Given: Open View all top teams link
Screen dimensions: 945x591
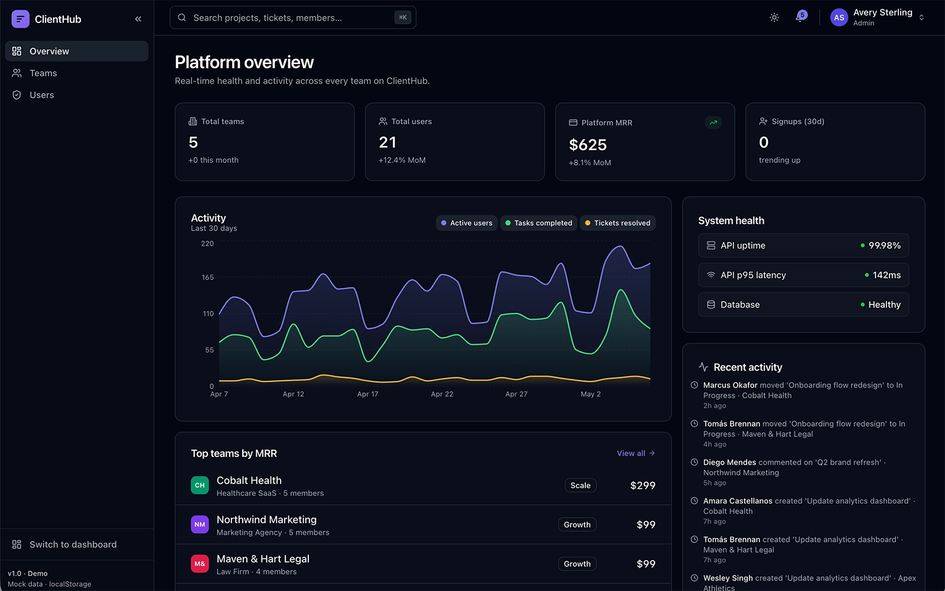Looking at the screenshot, I should coord(636,453).
